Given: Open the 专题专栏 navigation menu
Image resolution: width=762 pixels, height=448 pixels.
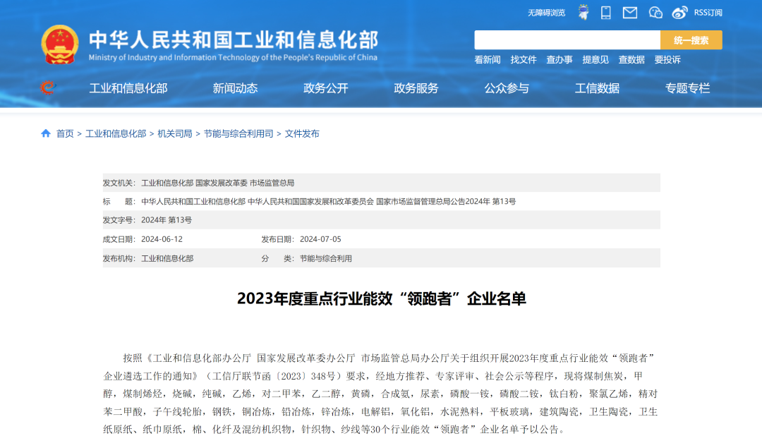Looking at the screenshot, I should 687,88.
